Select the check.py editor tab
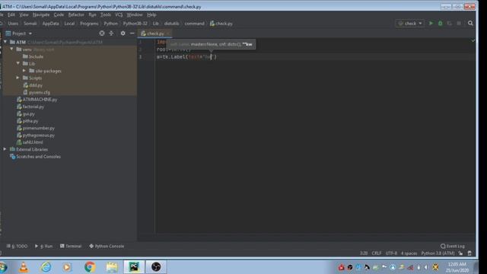Viewport: 487px width, 274px height. coord(154,33)
